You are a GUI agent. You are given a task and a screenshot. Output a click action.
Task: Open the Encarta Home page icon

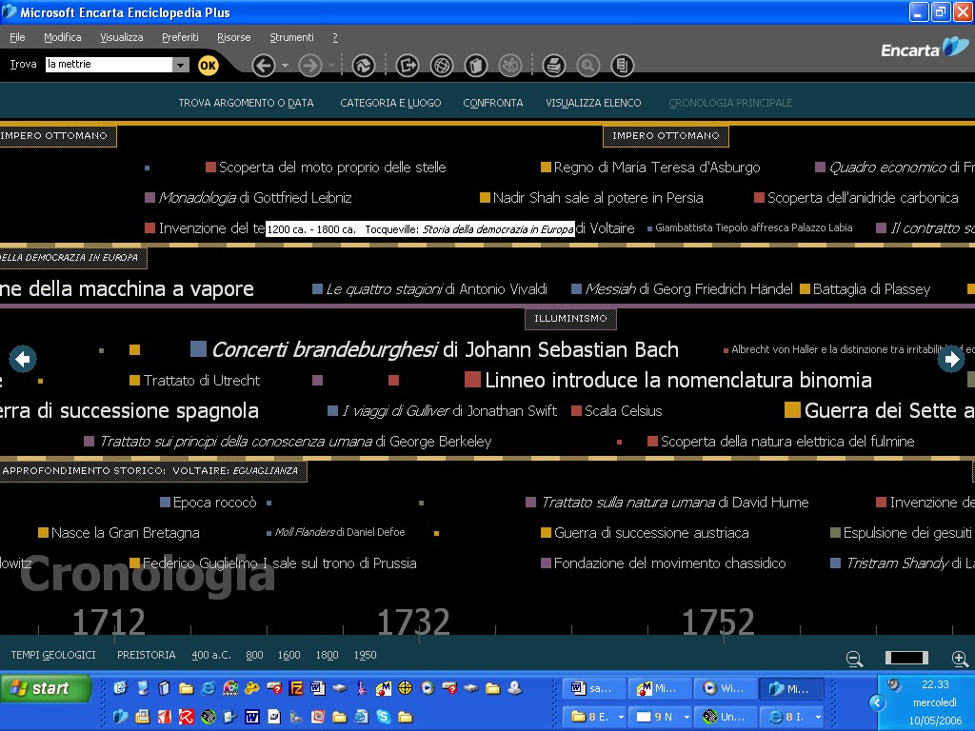coord(364,66)
